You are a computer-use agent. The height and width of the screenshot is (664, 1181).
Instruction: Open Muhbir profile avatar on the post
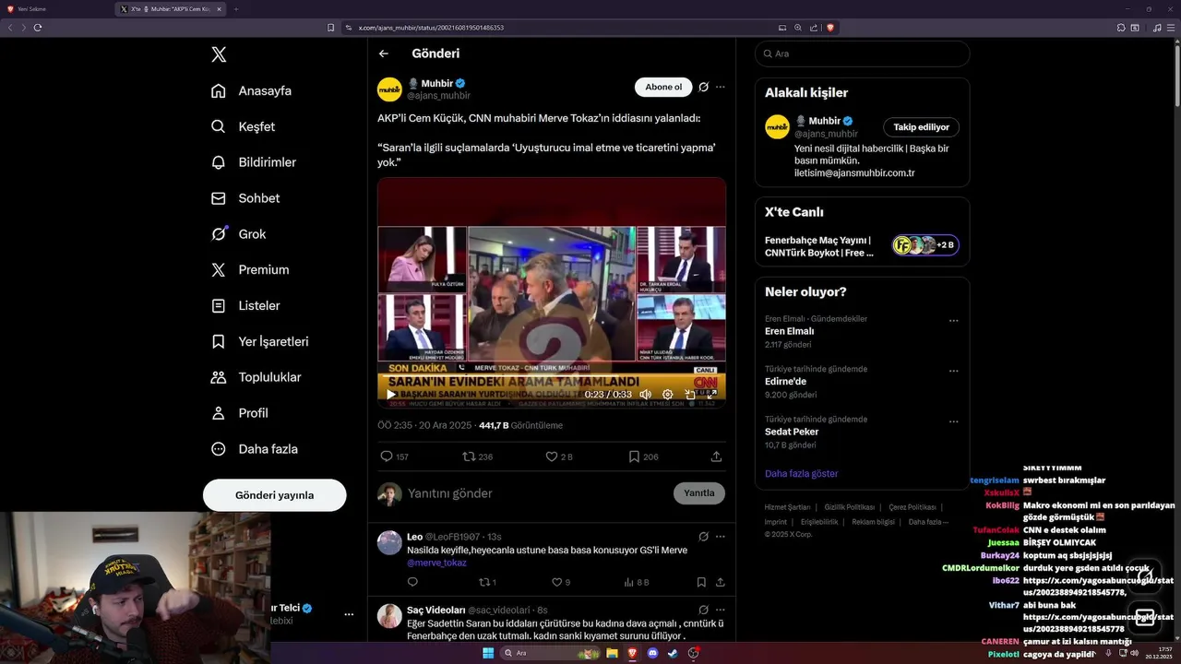389,89
